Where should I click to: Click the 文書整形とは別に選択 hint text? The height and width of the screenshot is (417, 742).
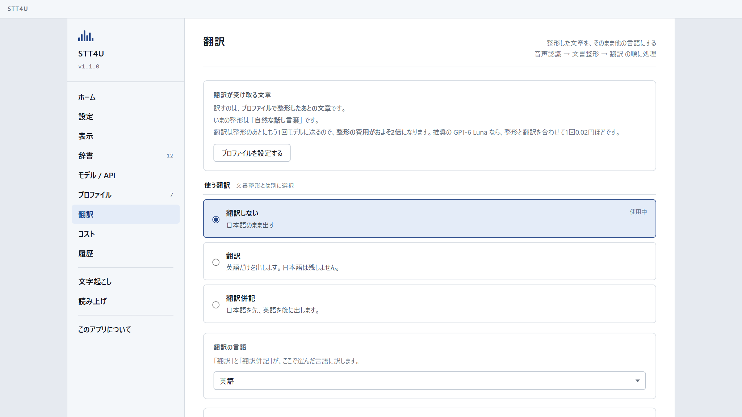(x=265, y=186)
